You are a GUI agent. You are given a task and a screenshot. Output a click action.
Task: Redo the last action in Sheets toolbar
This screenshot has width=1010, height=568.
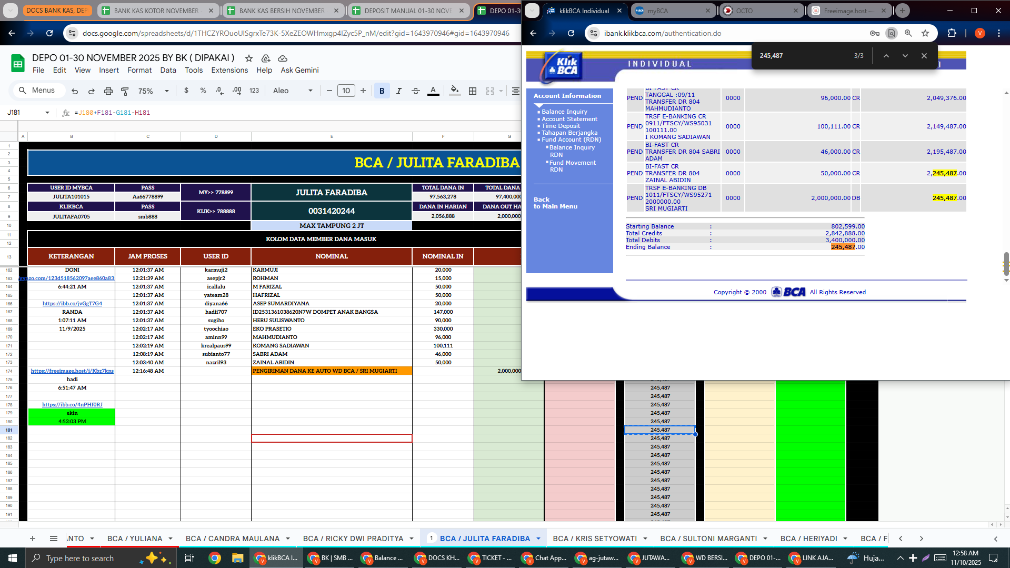[92, 91]
